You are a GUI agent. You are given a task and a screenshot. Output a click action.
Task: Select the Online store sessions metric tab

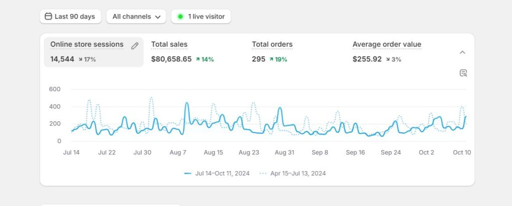(86, 44)
